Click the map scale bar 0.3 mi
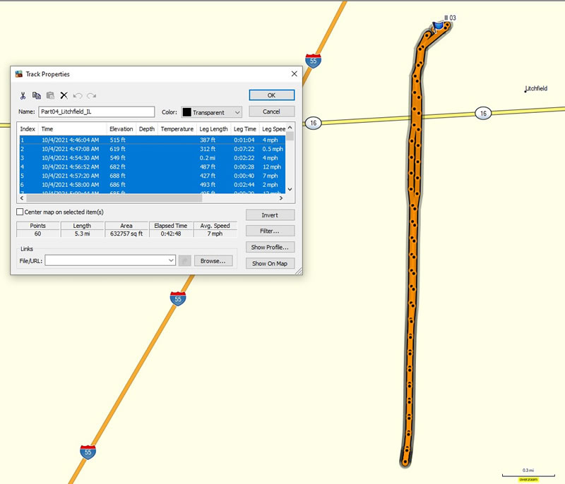Viewport: 565px width, 484px height. click(x=528, y=473)
